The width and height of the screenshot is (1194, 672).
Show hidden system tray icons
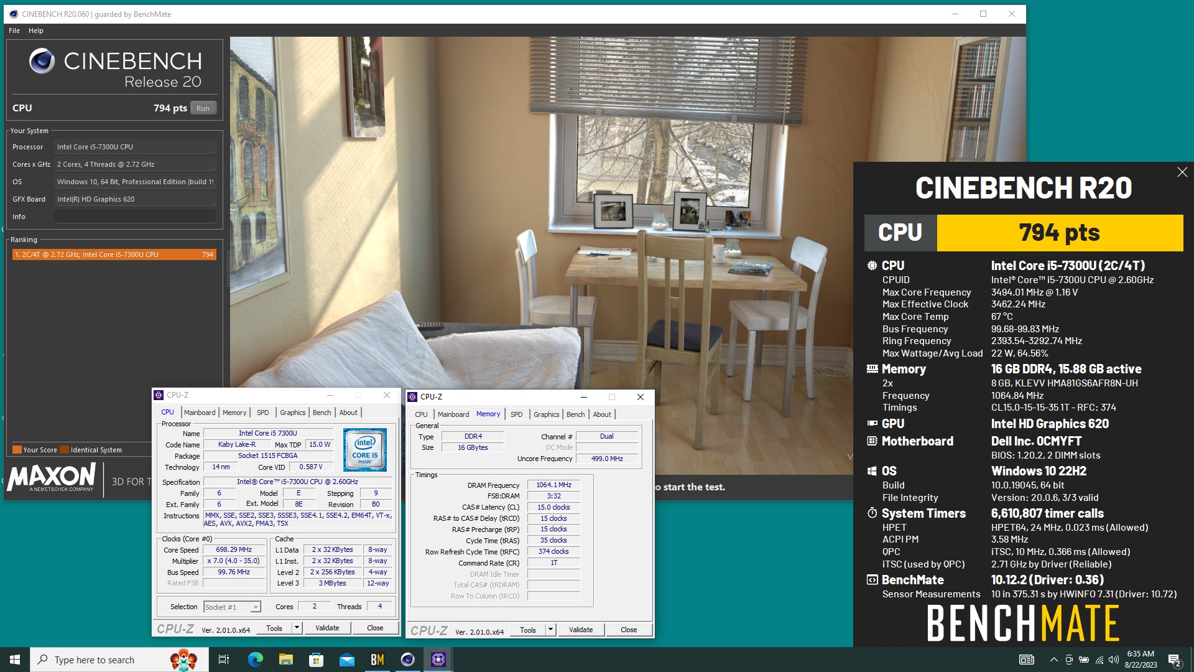[1053, 660]
